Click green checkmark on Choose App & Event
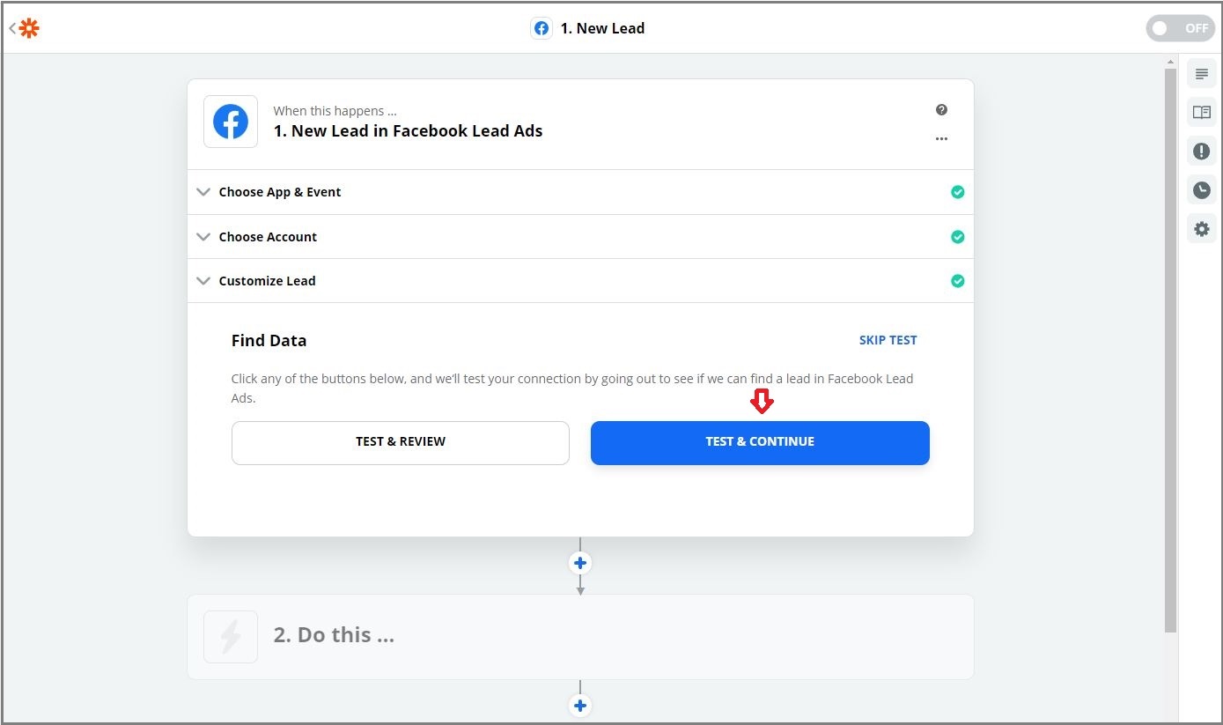This screenshot has width=1223, height=725. pos(957,192)
